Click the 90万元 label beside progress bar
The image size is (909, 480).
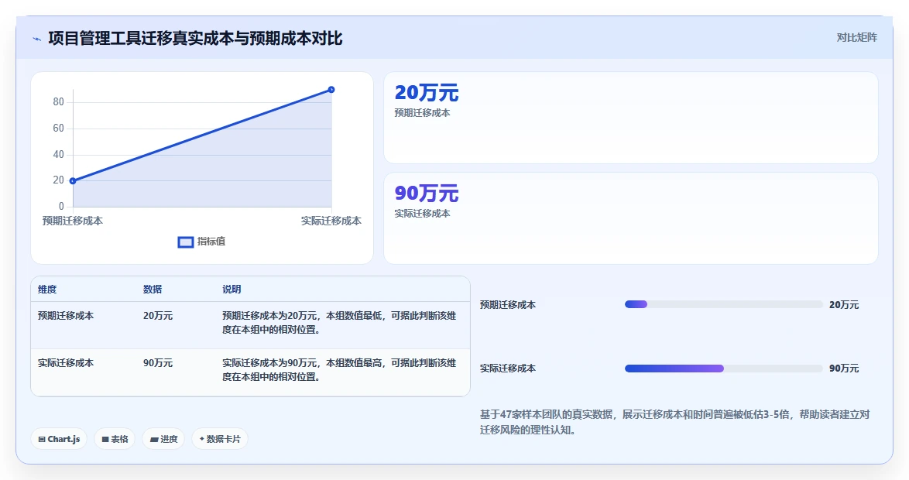click(843, 369)
